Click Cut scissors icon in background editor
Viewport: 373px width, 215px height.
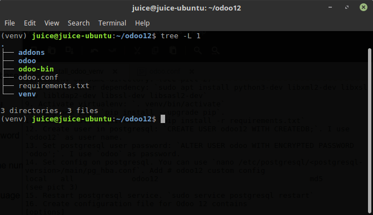point(137,50)
